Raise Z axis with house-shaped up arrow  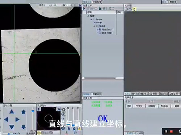24,112
